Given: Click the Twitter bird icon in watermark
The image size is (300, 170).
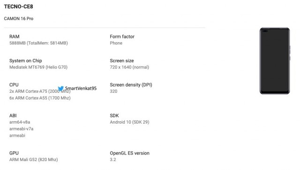Looking at the screenshot, I should point(61,89).
